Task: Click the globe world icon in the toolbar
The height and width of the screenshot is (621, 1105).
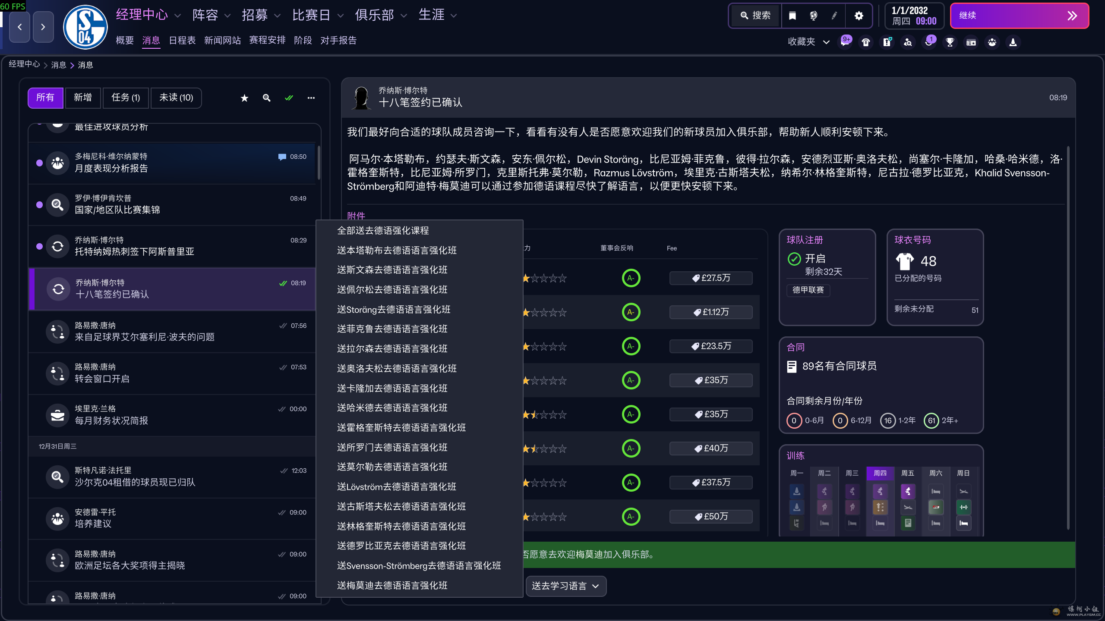Action: pos(813,16)
